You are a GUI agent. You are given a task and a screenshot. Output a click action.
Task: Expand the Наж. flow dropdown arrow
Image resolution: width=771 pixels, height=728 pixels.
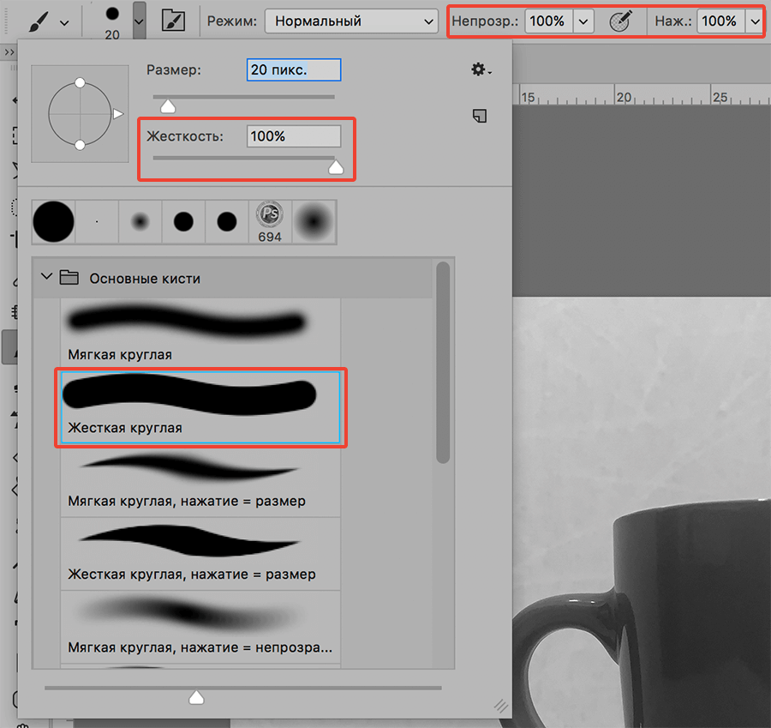[755, 21]
